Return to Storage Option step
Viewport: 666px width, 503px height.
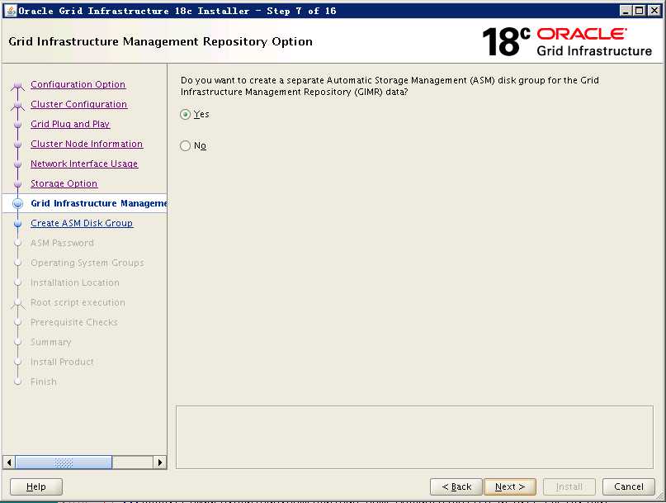tap(64, 183)
